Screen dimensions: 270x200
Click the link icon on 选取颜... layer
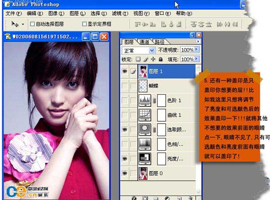click(154, 130)
